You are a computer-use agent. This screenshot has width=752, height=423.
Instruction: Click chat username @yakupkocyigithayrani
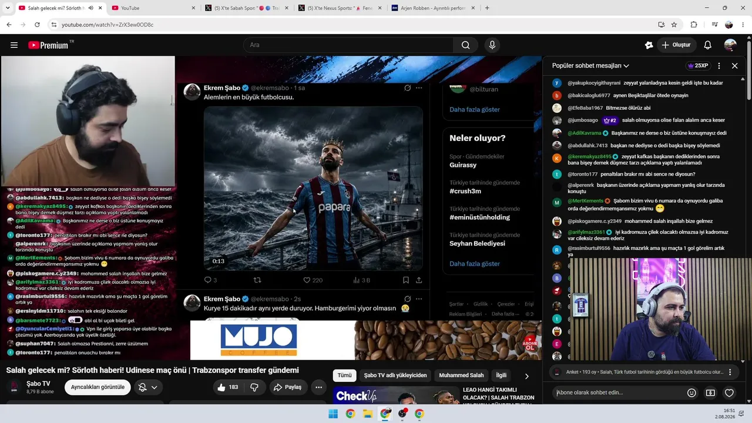(594, 83)
